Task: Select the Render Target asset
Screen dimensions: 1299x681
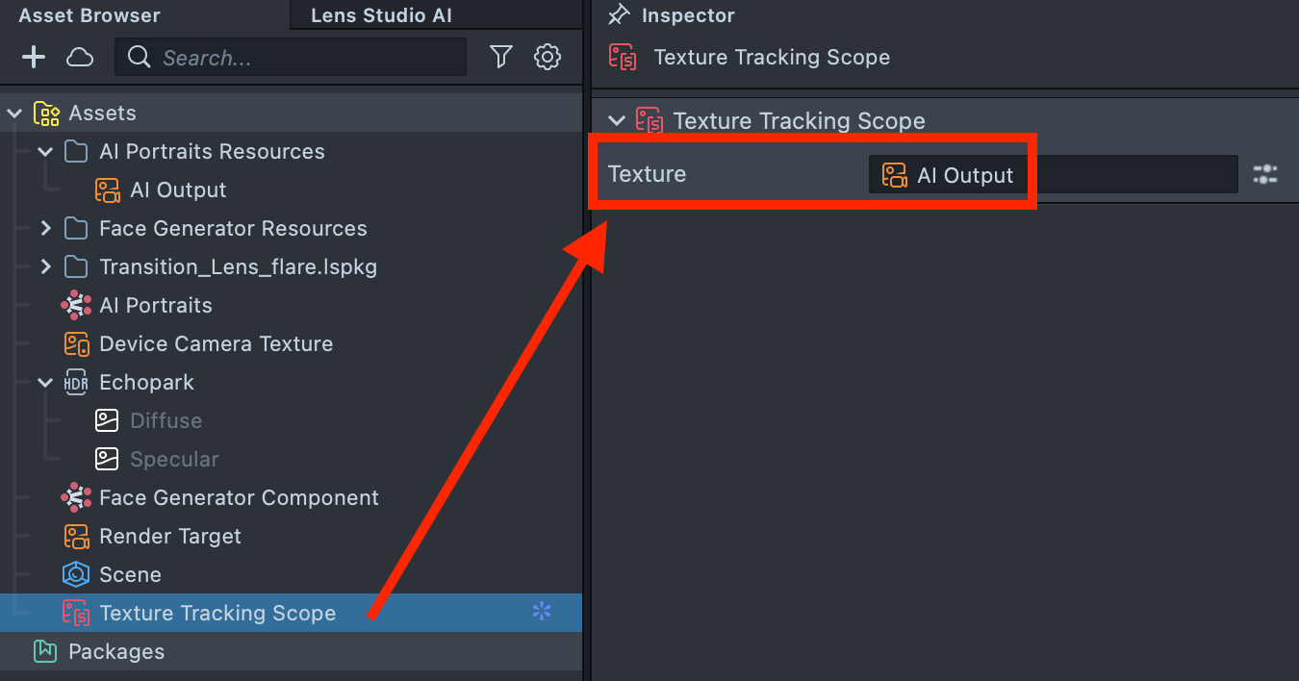Action: 169,537
